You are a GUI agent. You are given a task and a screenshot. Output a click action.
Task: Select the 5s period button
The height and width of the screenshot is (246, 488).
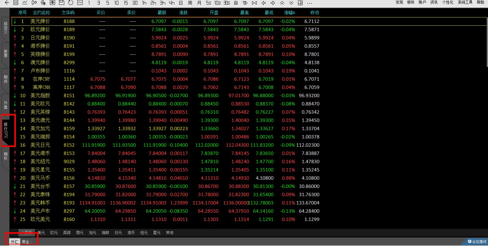(208, 3)
